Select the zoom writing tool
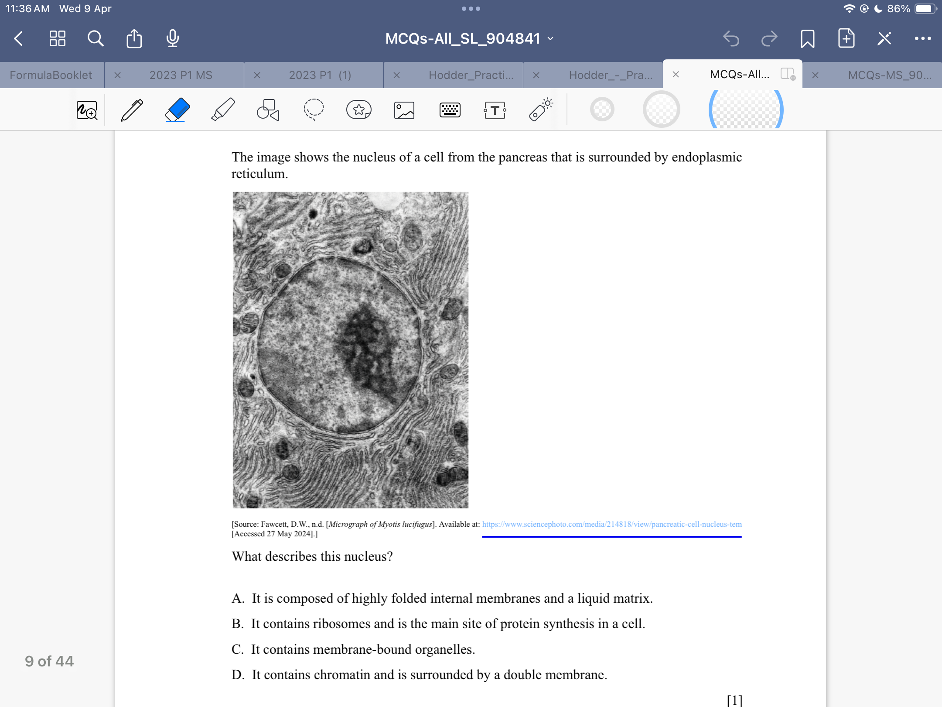 click(87, 110)
